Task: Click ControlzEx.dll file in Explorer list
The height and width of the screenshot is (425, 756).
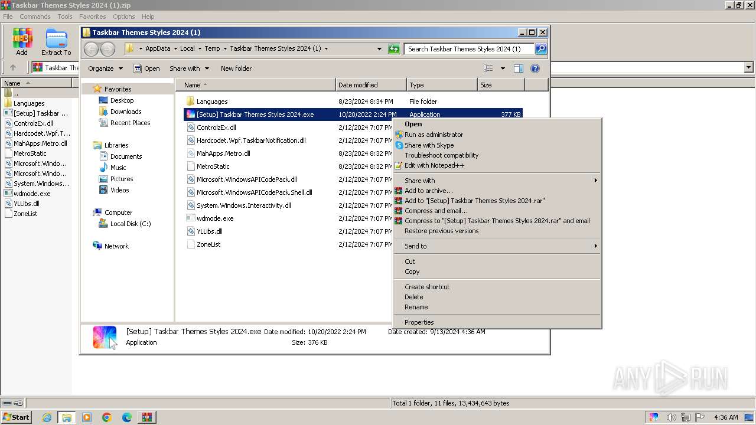Action: (216, 127)
